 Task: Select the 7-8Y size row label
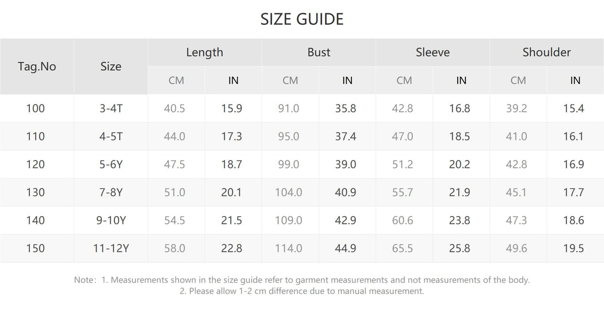pos(111,192)
